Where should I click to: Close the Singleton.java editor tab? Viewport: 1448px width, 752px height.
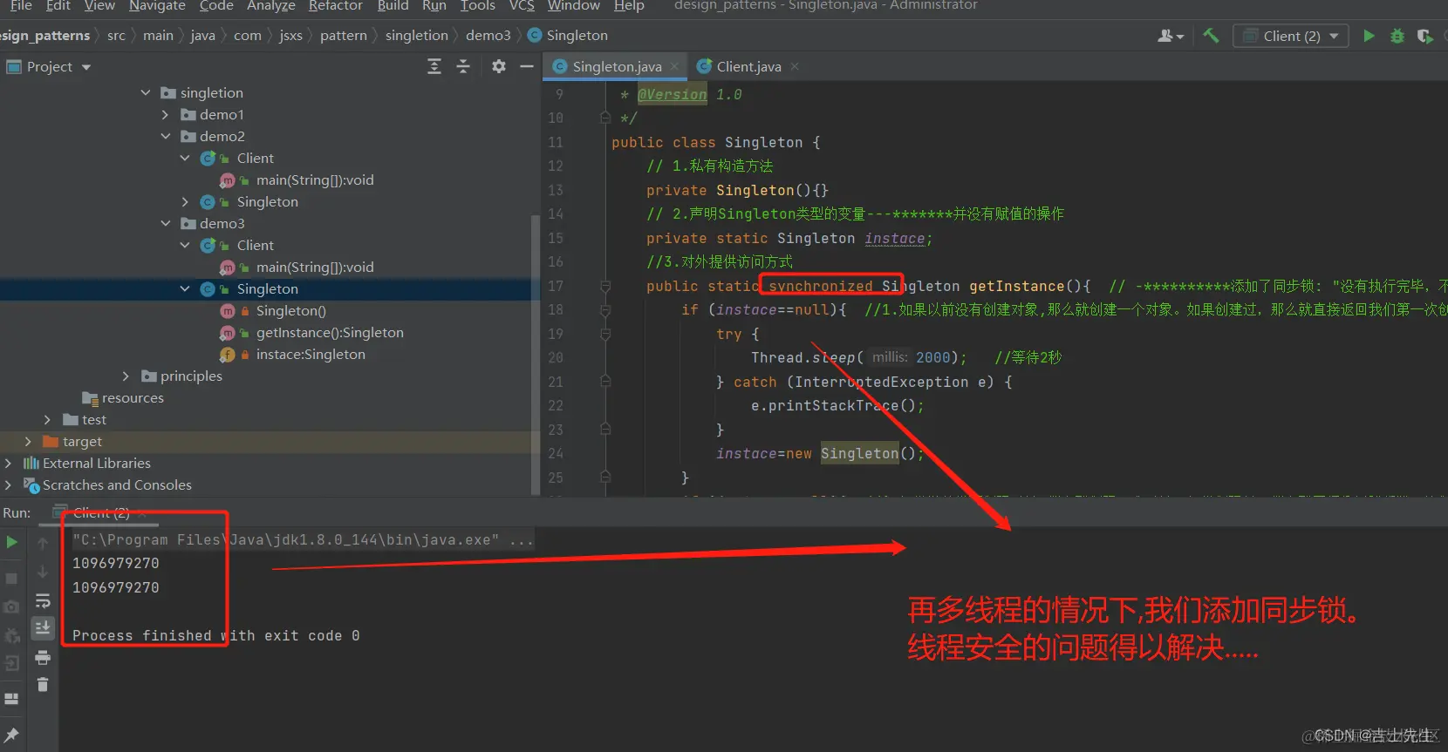coord(674,66)
